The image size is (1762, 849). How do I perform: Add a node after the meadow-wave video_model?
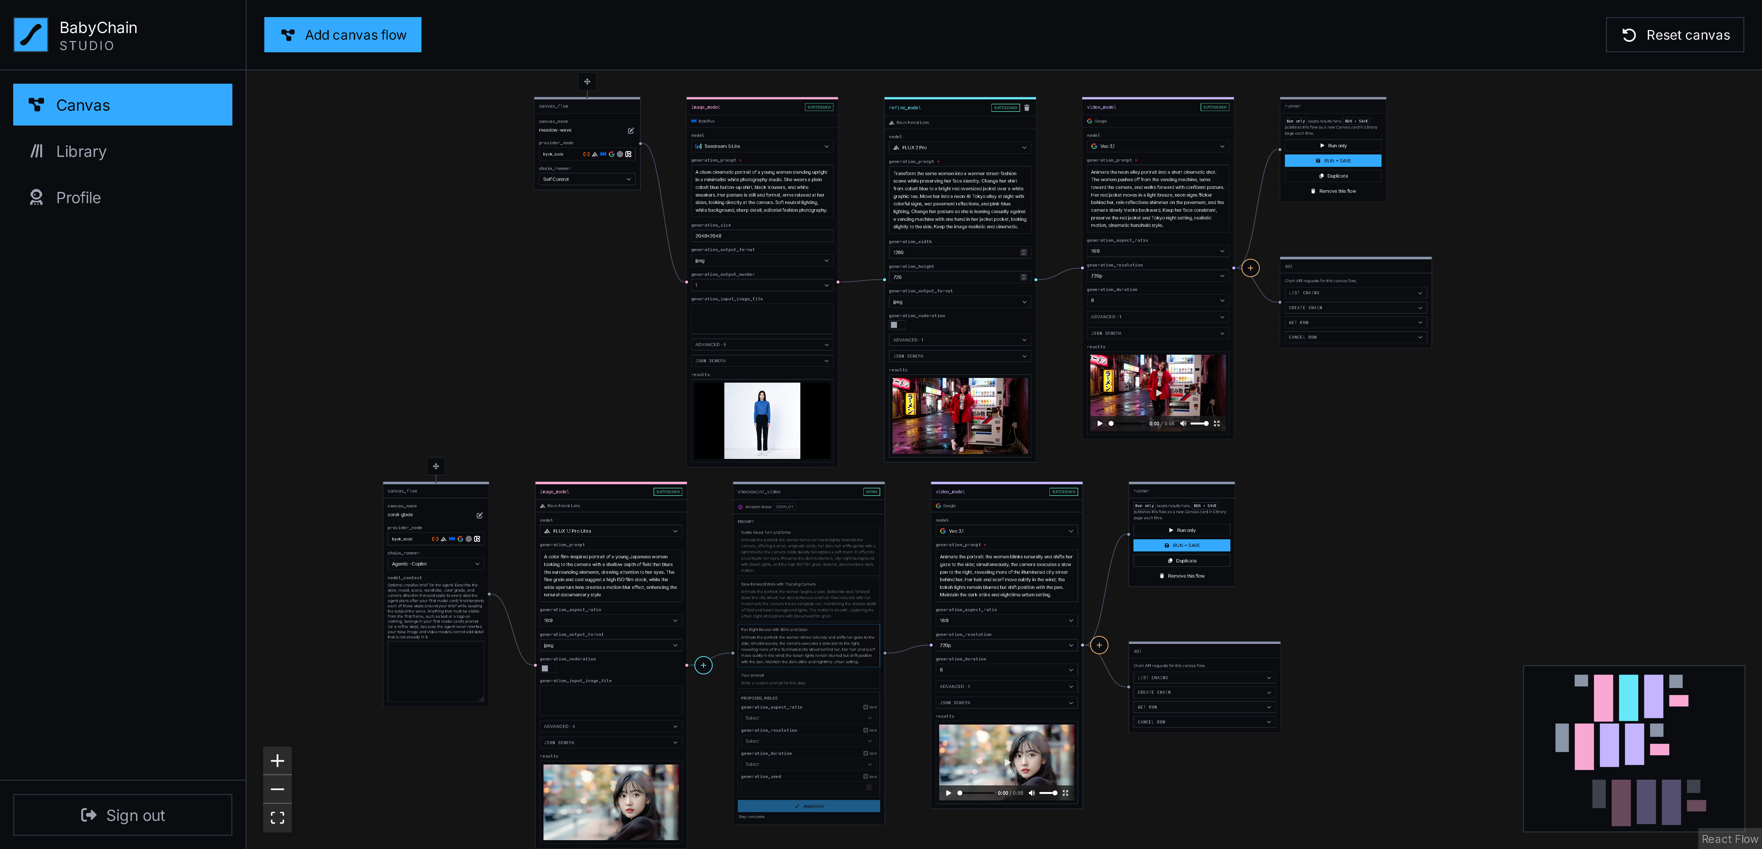(x=1250, y=268)
